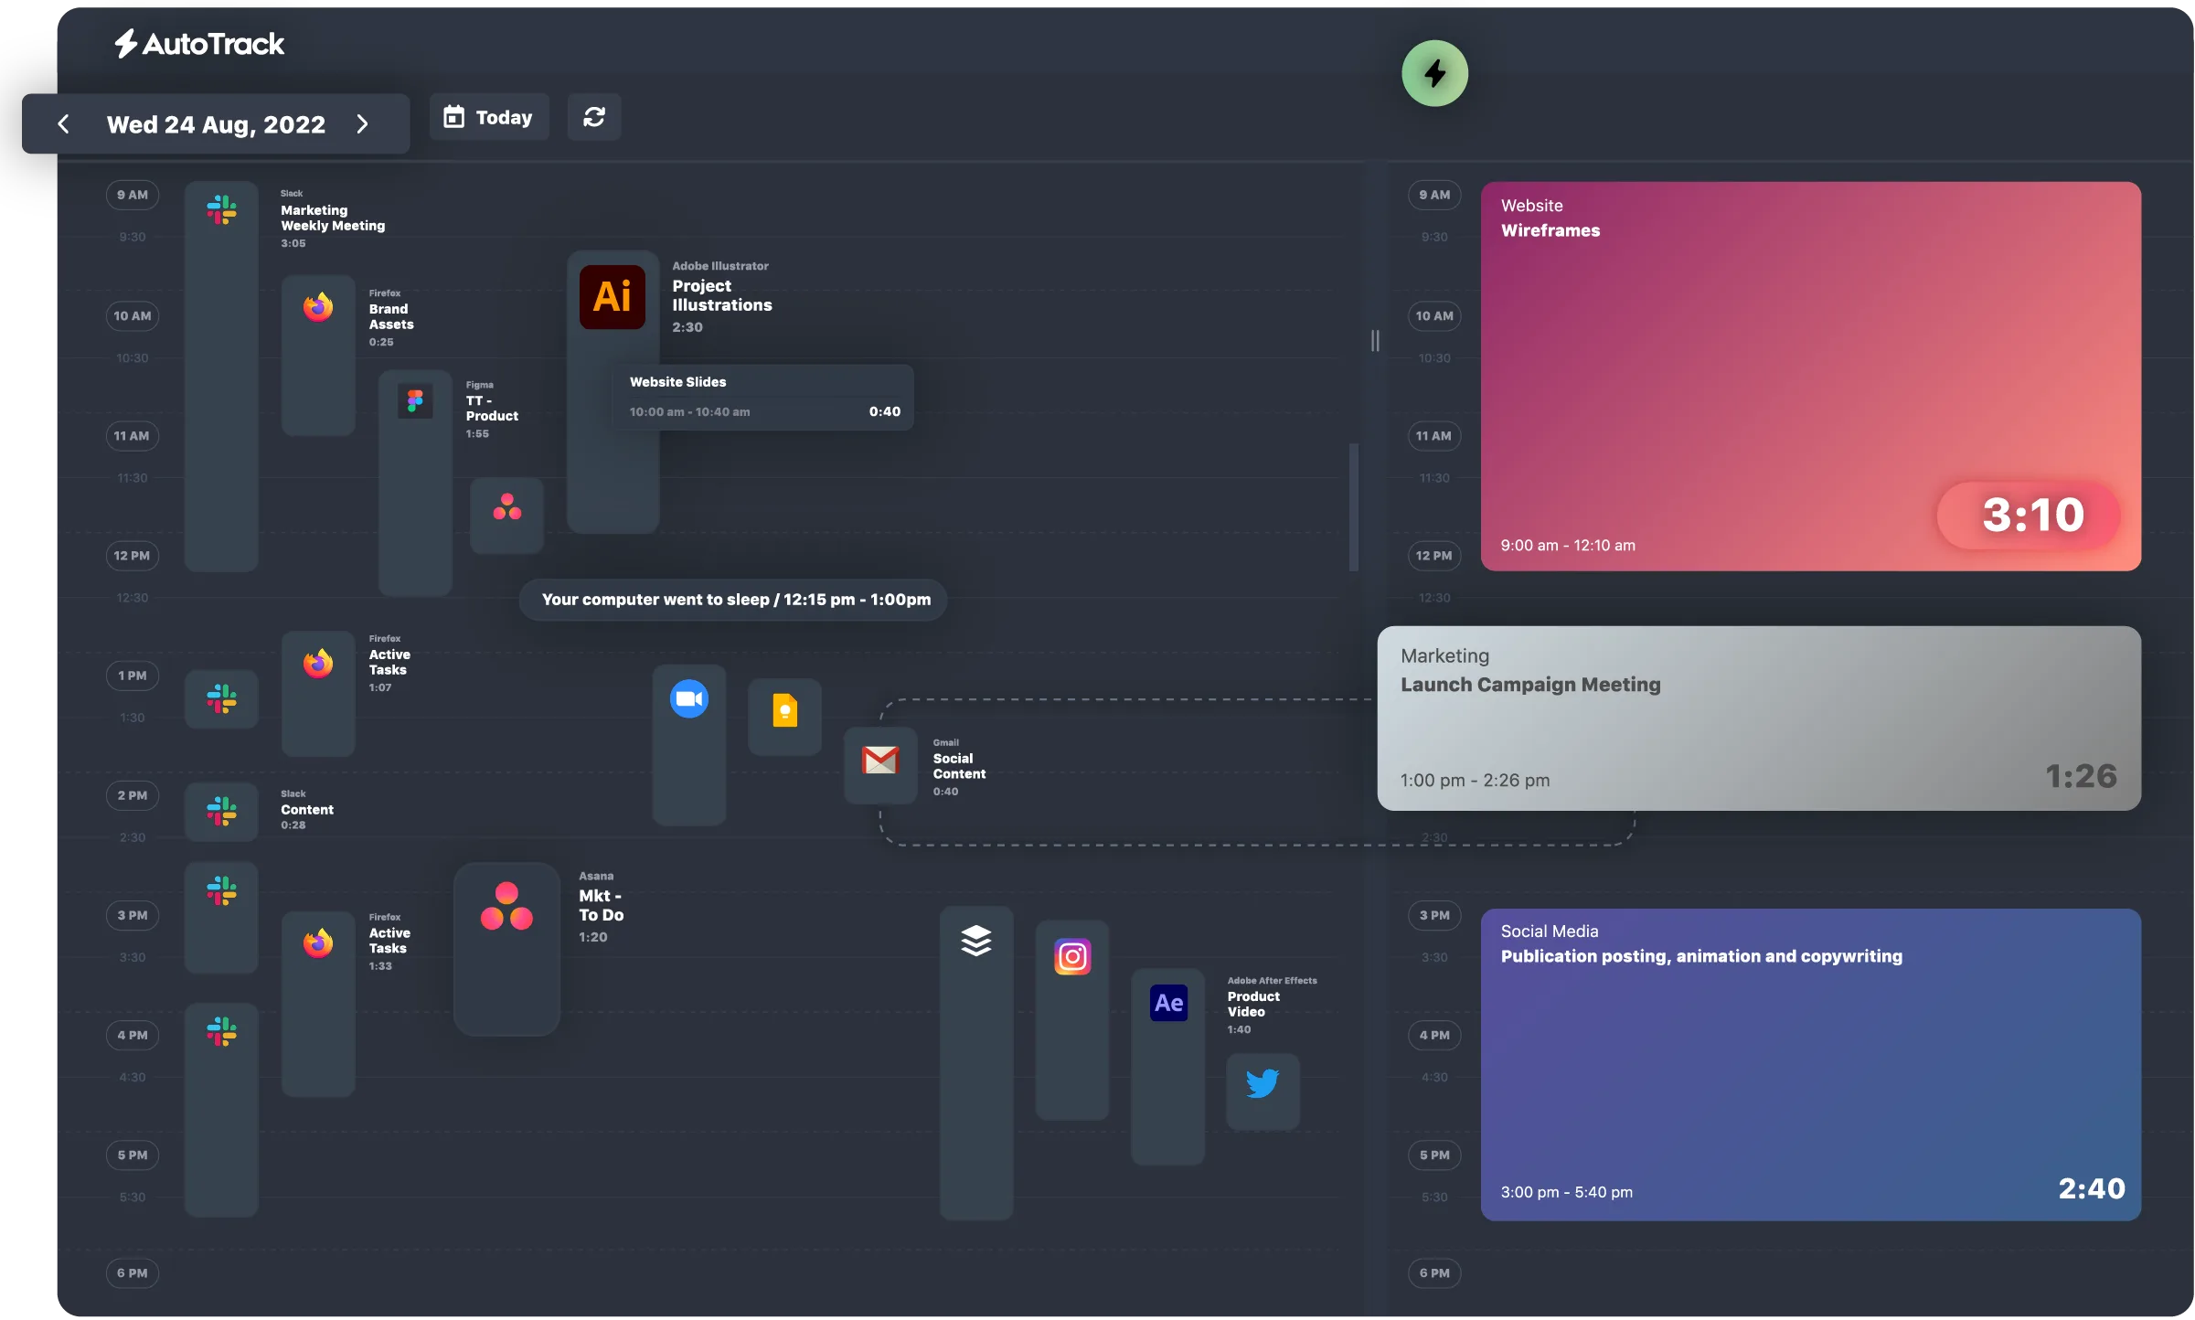Select the Slack Content 0:28 icon

[x=221, y=811]
